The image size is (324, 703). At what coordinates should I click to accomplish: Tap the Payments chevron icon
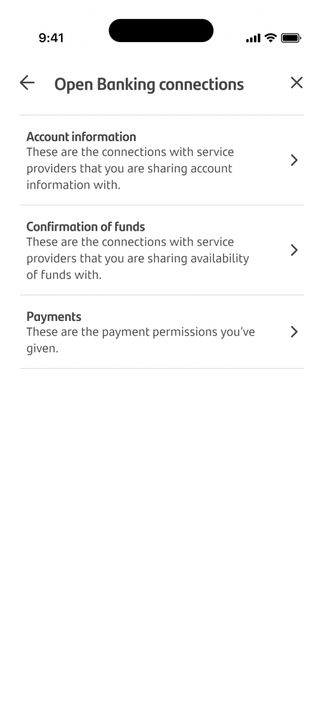click(294, 332)
